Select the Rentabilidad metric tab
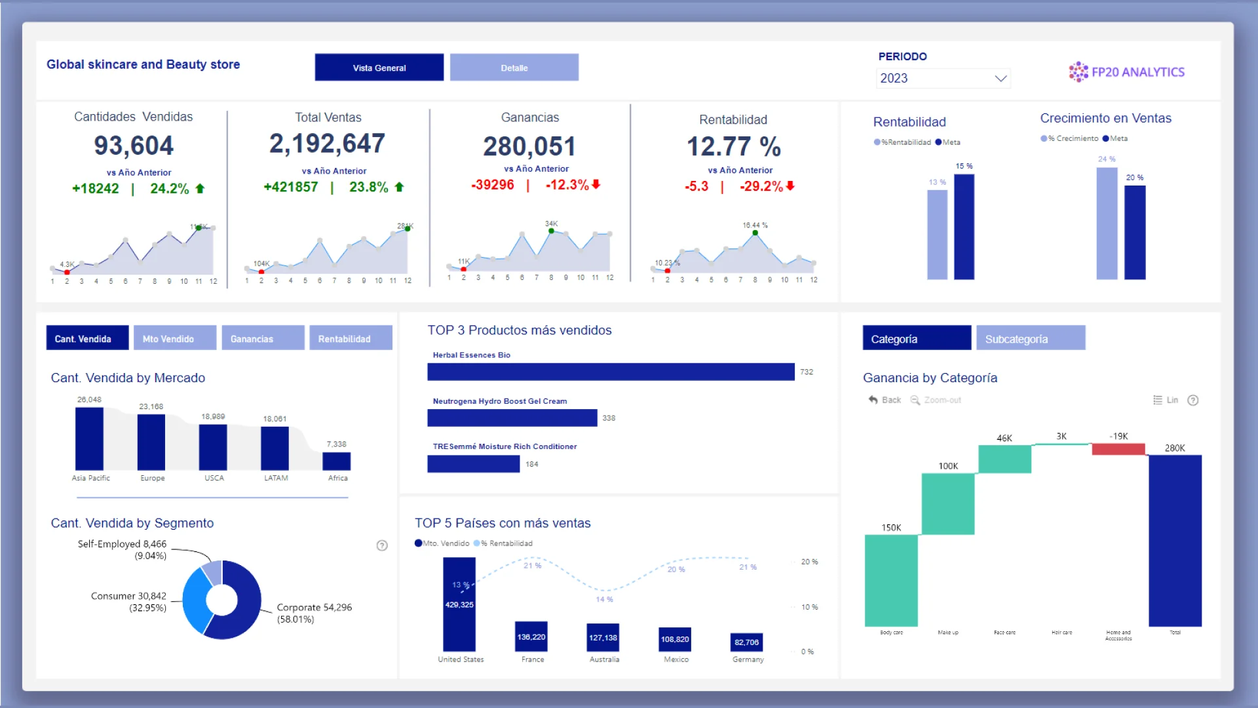The height and width of the screenshot is (708, 1258). point(351,338)
